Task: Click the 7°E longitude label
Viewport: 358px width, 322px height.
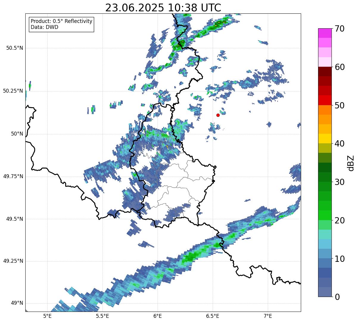Action: pos(268,316)
